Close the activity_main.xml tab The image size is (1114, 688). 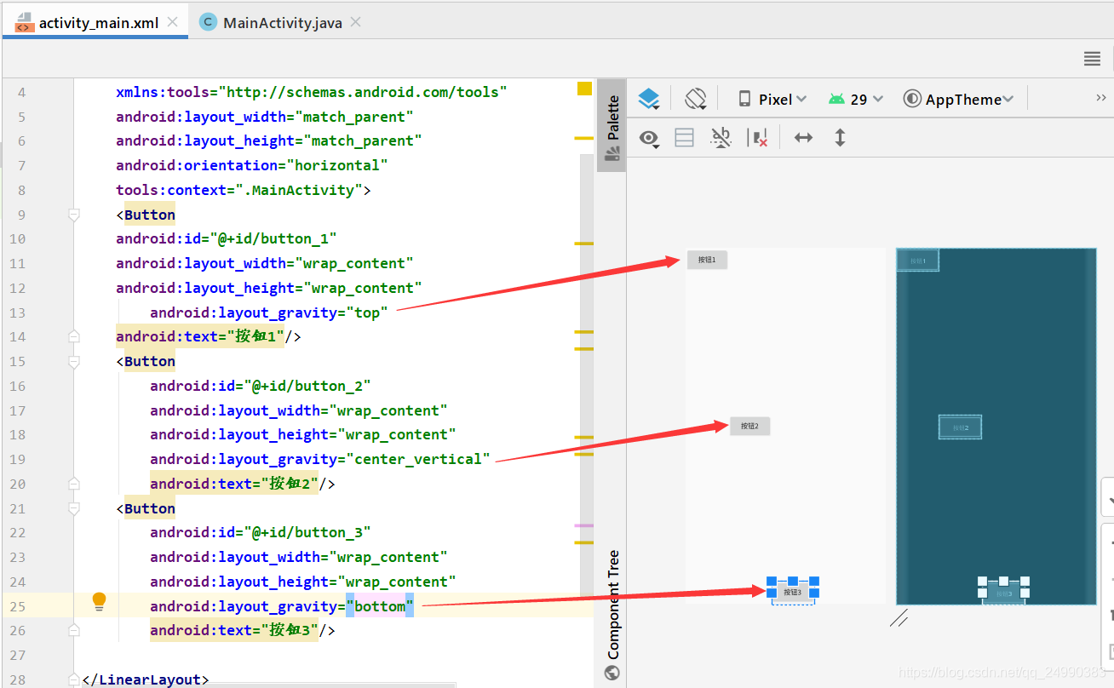tap(173, 22)
